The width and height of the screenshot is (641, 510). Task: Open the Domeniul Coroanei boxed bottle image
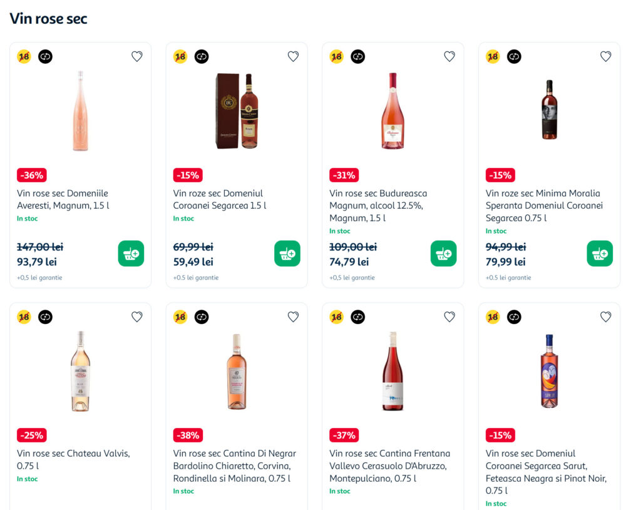(237, 111)
